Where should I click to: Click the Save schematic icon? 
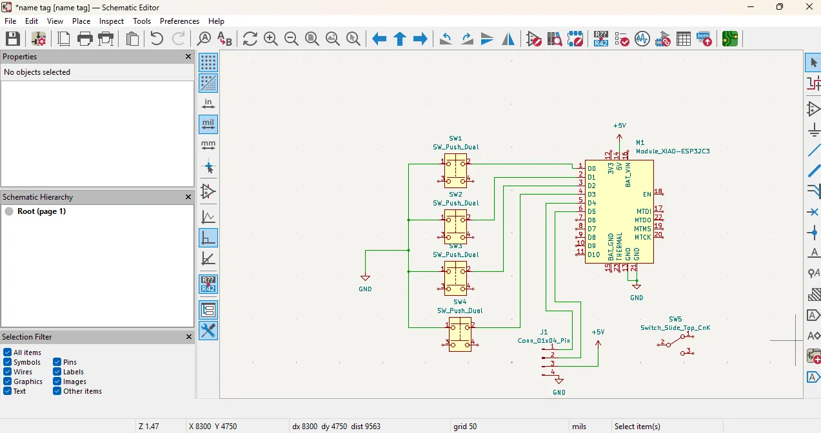point(13,39)
